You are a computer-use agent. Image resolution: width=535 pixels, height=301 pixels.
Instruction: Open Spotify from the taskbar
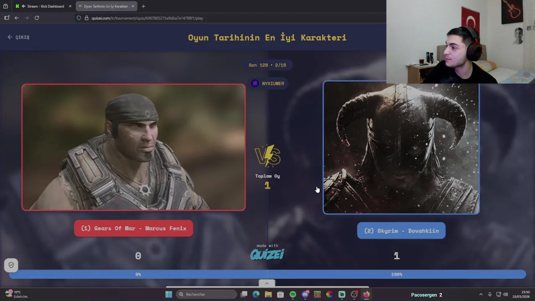pos(293,294)
